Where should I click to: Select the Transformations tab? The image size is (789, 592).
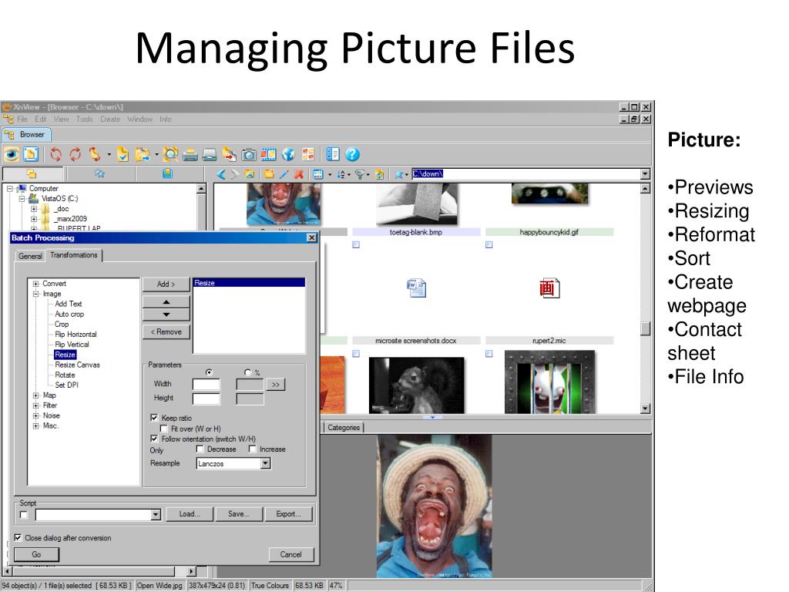point(74,255)
